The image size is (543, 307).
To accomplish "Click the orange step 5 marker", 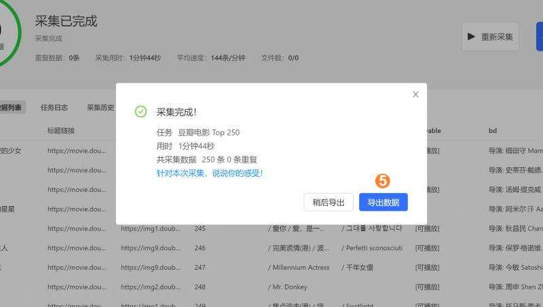I will 383,181.
